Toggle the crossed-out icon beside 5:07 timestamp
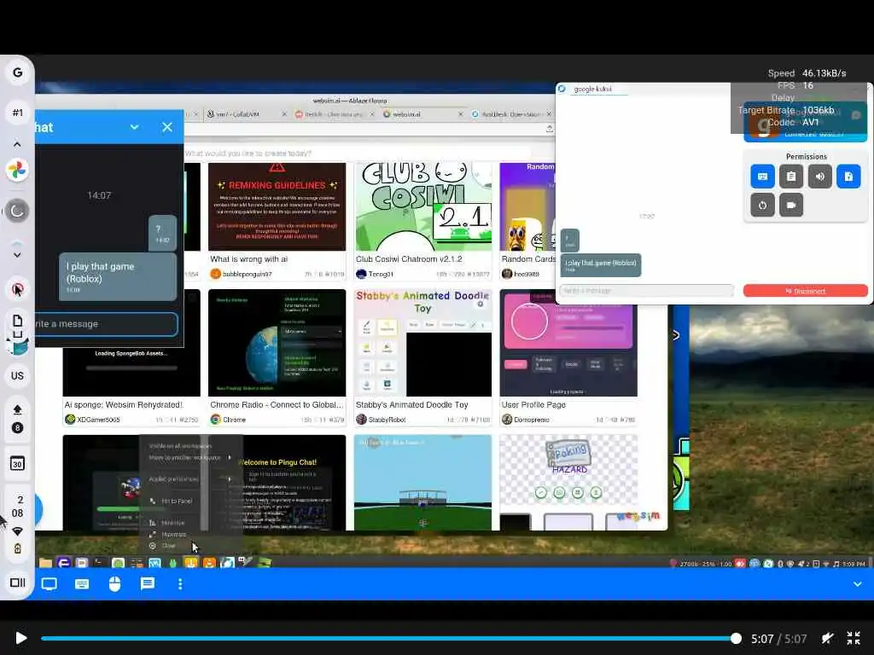 point(828,638)
